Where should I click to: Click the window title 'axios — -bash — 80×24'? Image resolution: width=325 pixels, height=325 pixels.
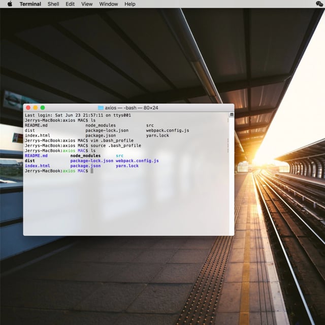tap(132, 108)
